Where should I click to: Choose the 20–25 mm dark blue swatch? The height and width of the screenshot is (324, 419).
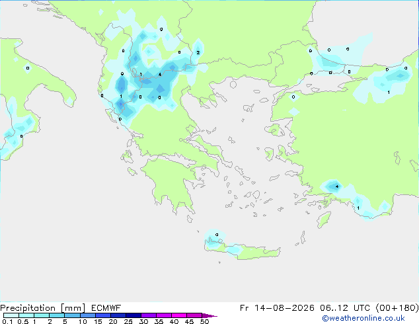click(118, 315)
